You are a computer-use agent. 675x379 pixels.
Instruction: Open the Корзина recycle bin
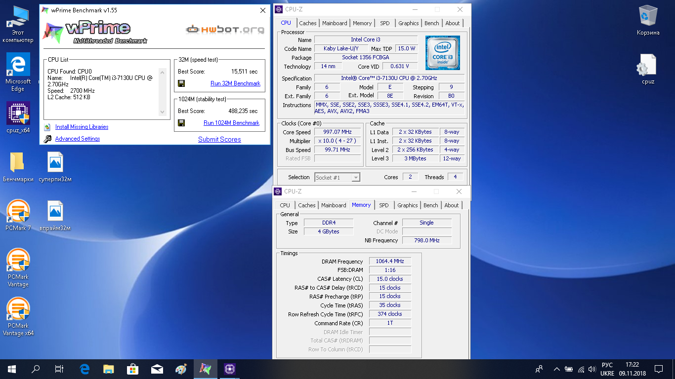click(x=648, y=20)
